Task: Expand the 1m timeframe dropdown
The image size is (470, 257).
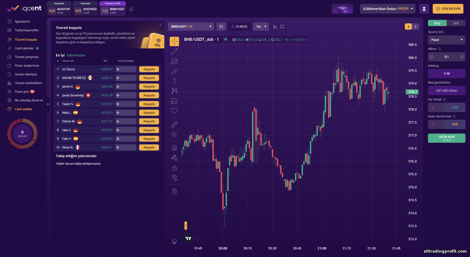Action: (261, 27)
